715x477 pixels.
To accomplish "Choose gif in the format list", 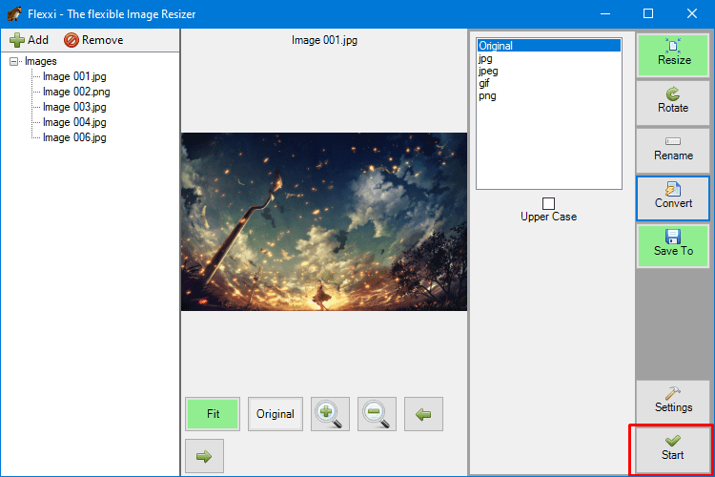I will 548,83.
